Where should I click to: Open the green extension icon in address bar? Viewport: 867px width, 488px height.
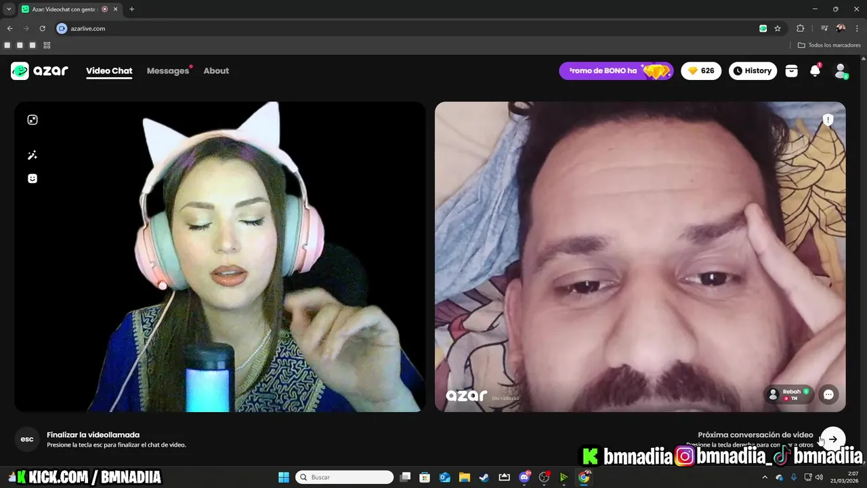[763, 28]
